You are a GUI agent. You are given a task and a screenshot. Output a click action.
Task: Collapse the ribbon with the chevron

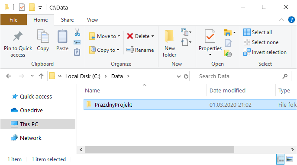[282, 20]
